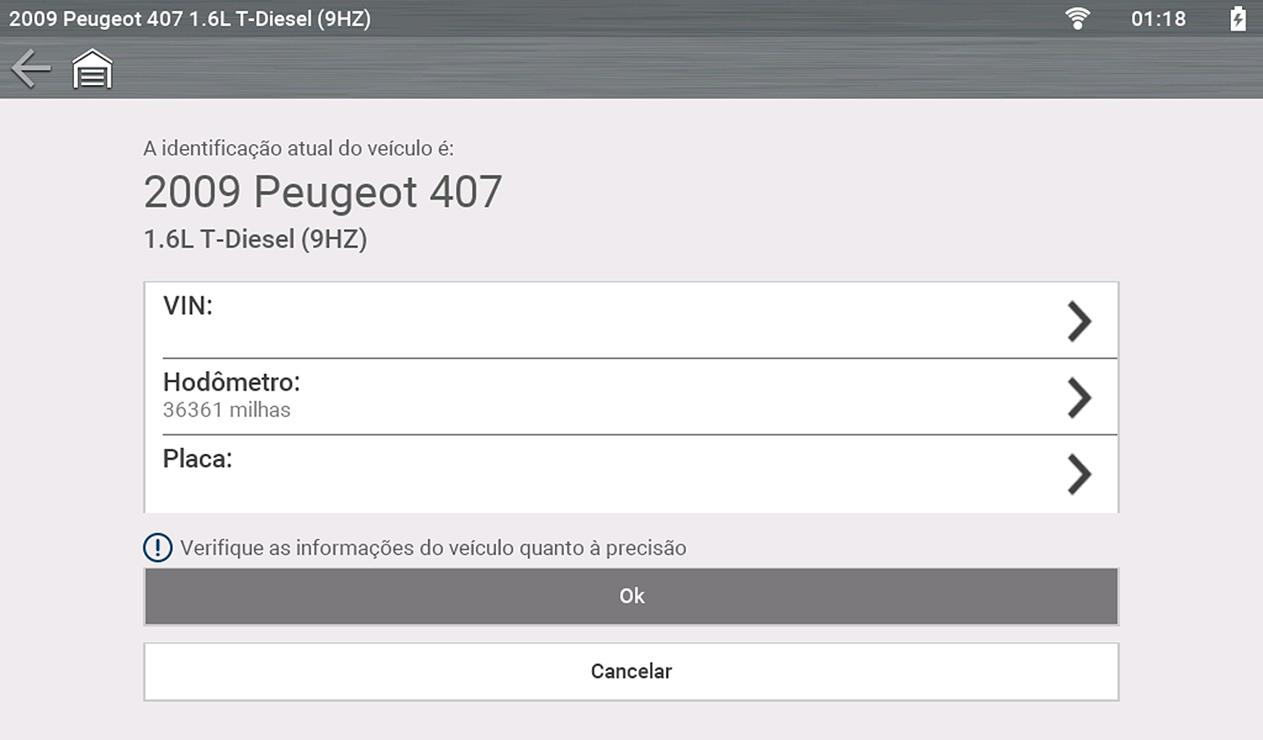Click the vehicle title in the top bar
This screenshot has height=740, width=1263.
pyautogui.click(x=189, y=19)
